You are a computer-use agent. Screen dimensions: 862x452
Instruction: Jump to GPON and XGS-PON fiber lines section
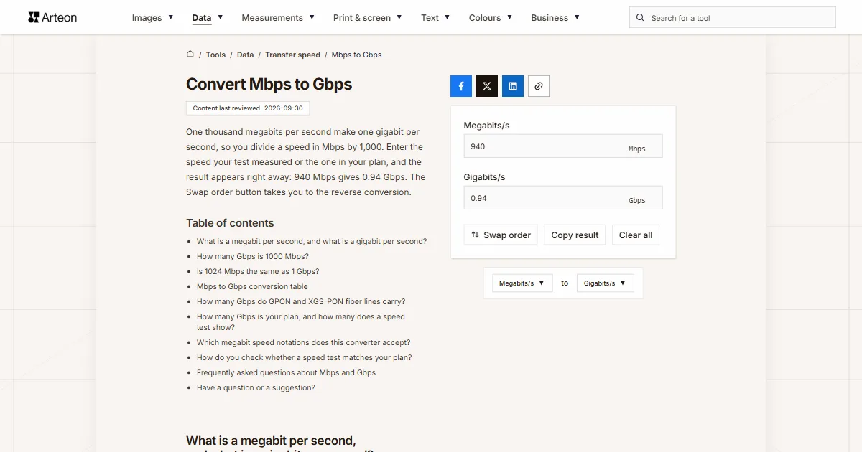301,301
